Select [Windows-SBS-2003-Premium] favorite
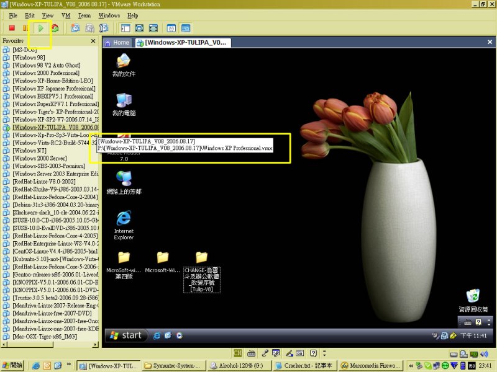This screenshot has width=497, height=372. point(49,166)
